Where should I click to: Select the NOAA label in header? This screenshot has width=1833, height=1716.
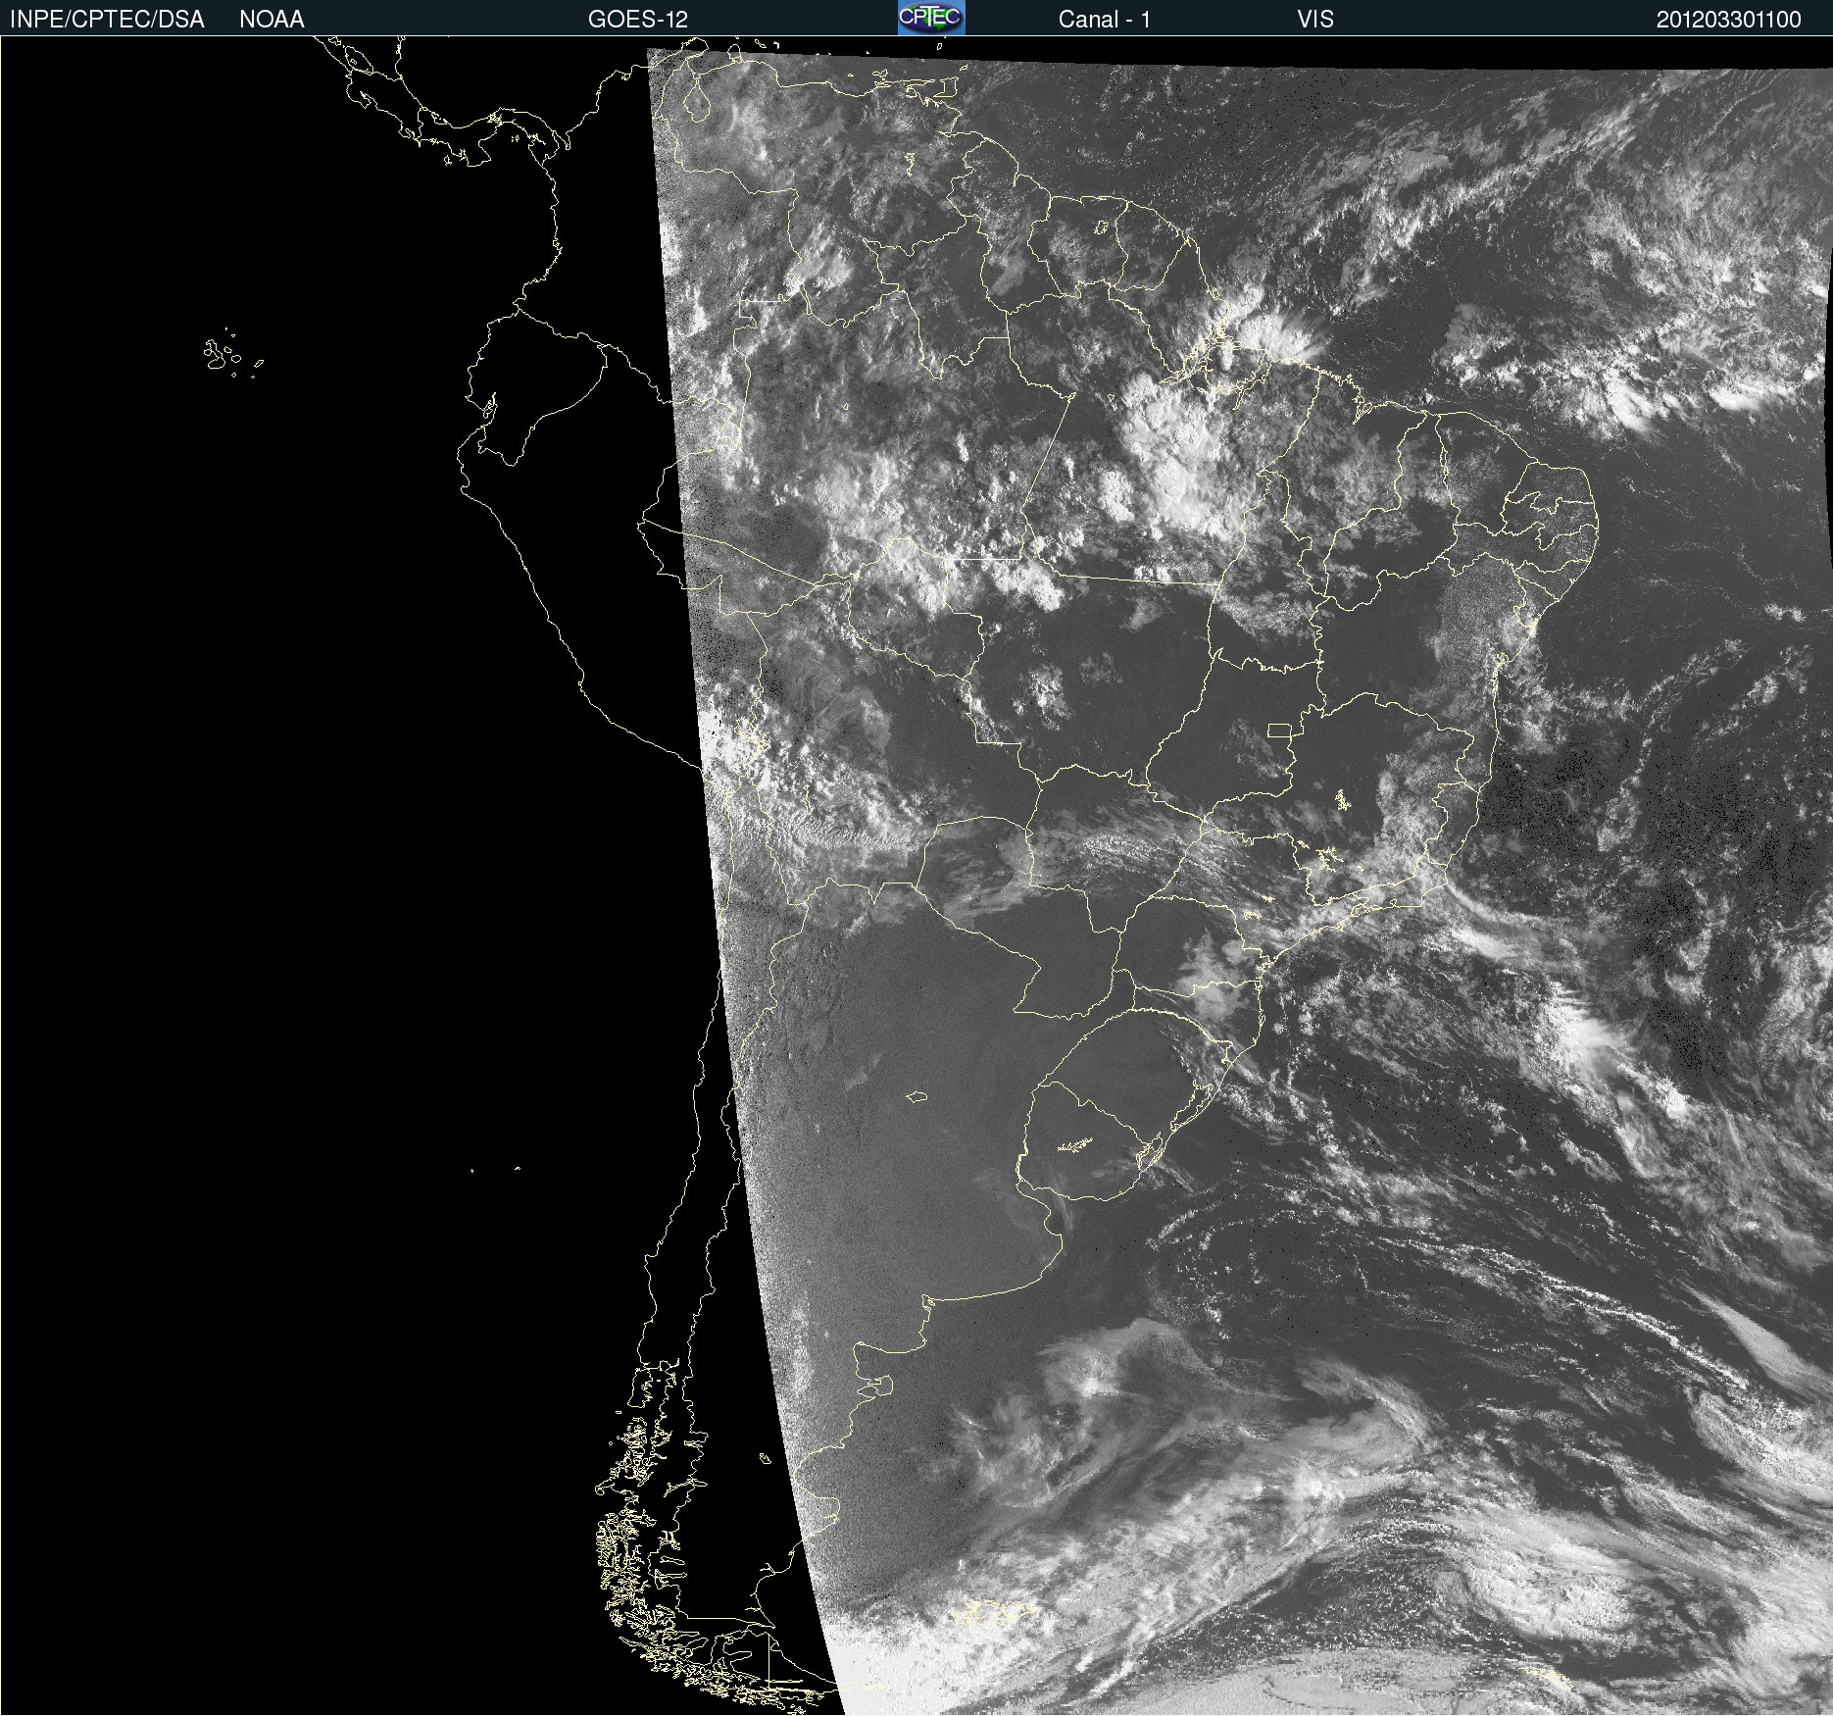272,20
